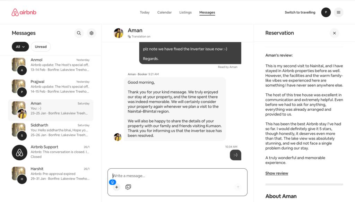Click Aman's avatar in chat header
The height and width of the screenshot is (202, 355).
coord(119,33)
